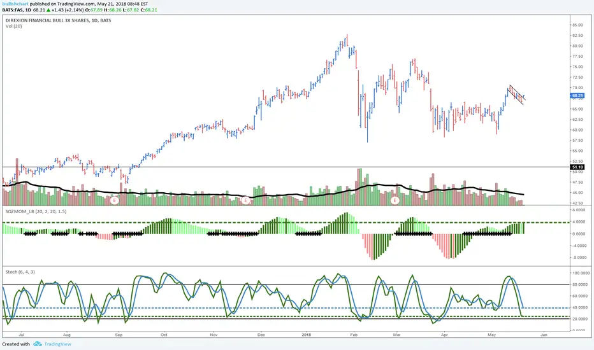The height and width of the screenshot is (350, 594).
Task: Click the Apr label on time axis
Action: click(444, 335)
